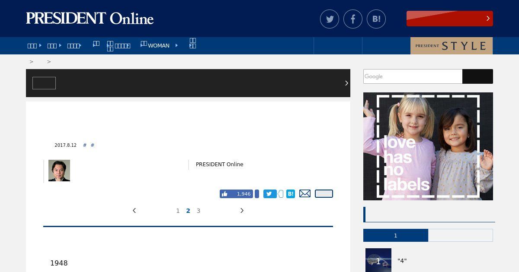Click inside the Google search field
The image size is (519, 272).
[413, 76]
